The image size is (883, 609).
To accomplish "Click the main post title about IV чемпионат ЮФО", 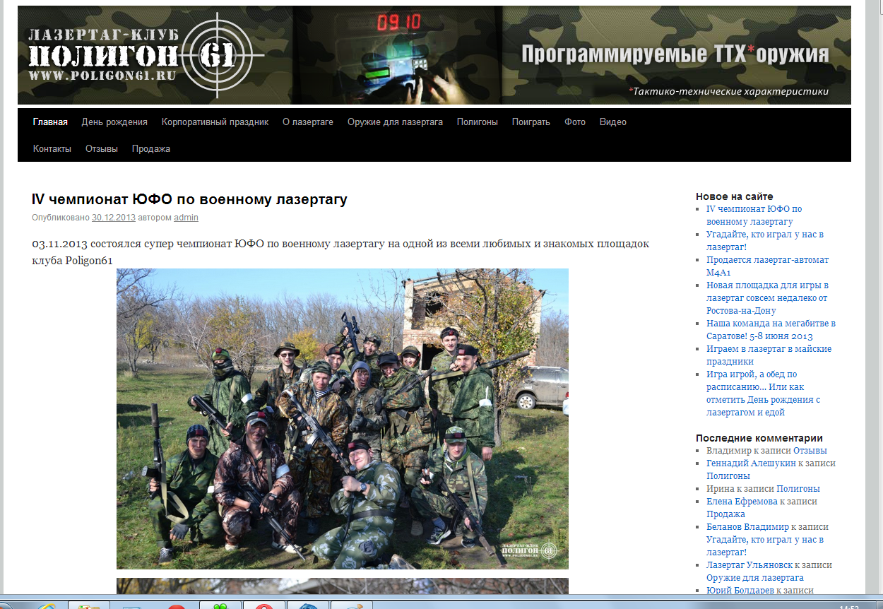I will click(189, 200).
